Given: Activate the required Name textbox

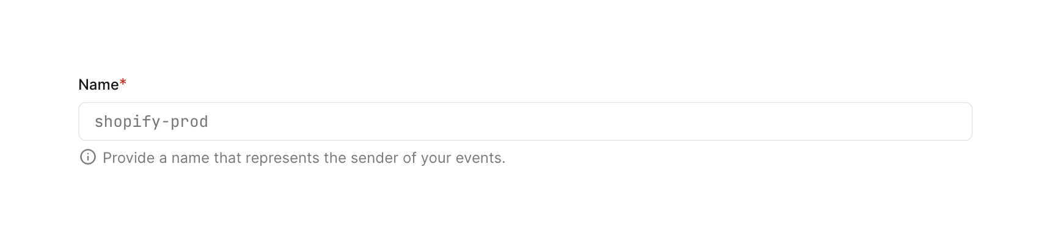Looking at the screenshot, I should point(525,121).
